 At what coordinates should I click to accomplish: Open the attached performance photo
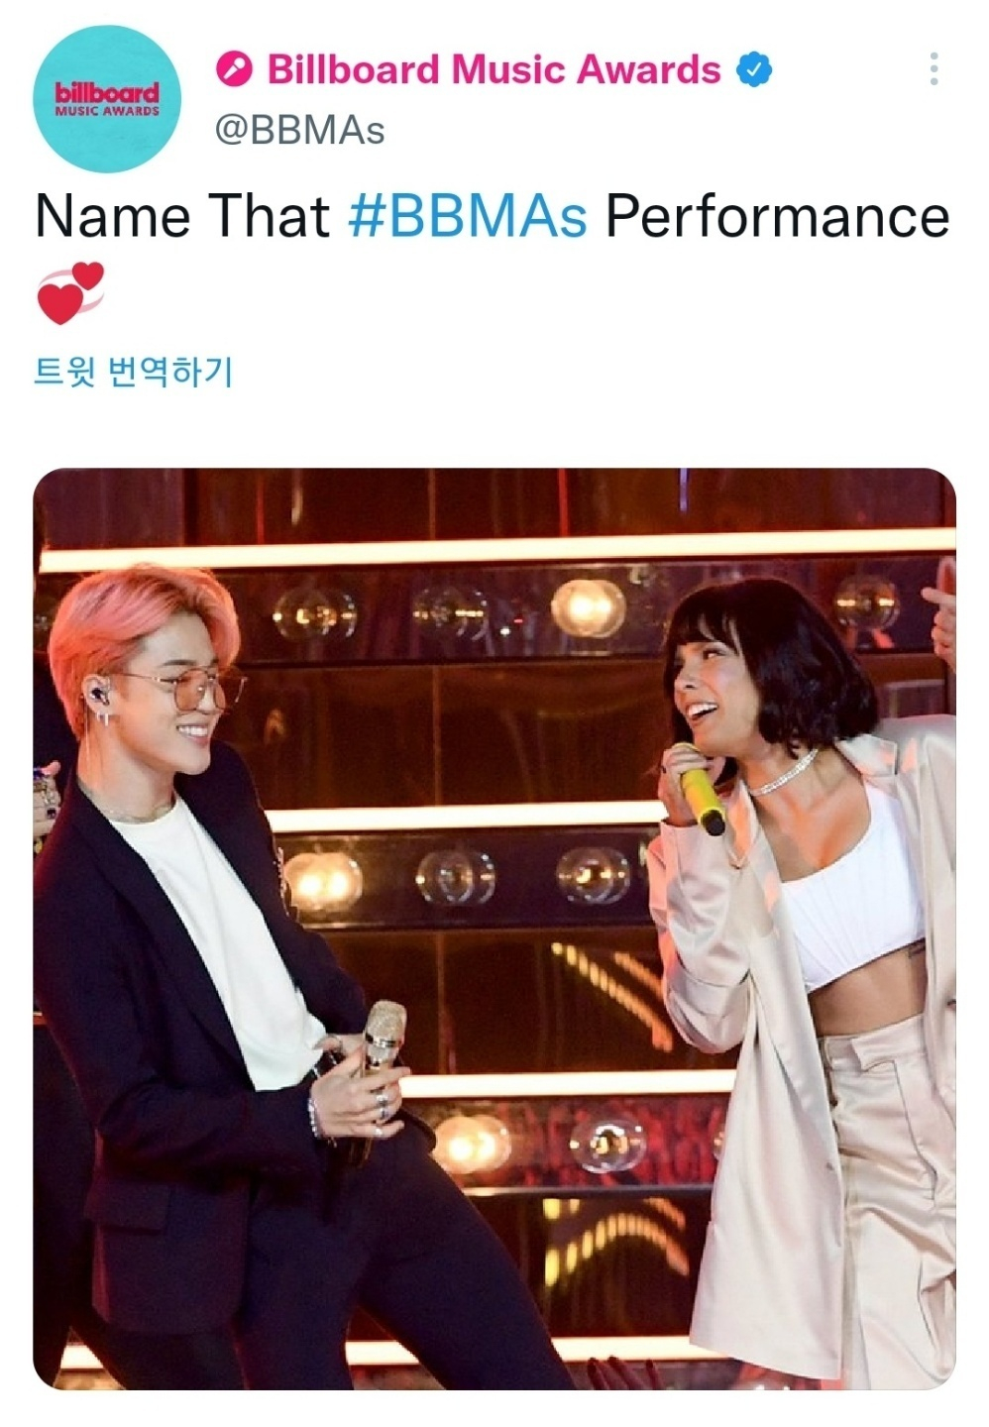(x=494, y=929)
